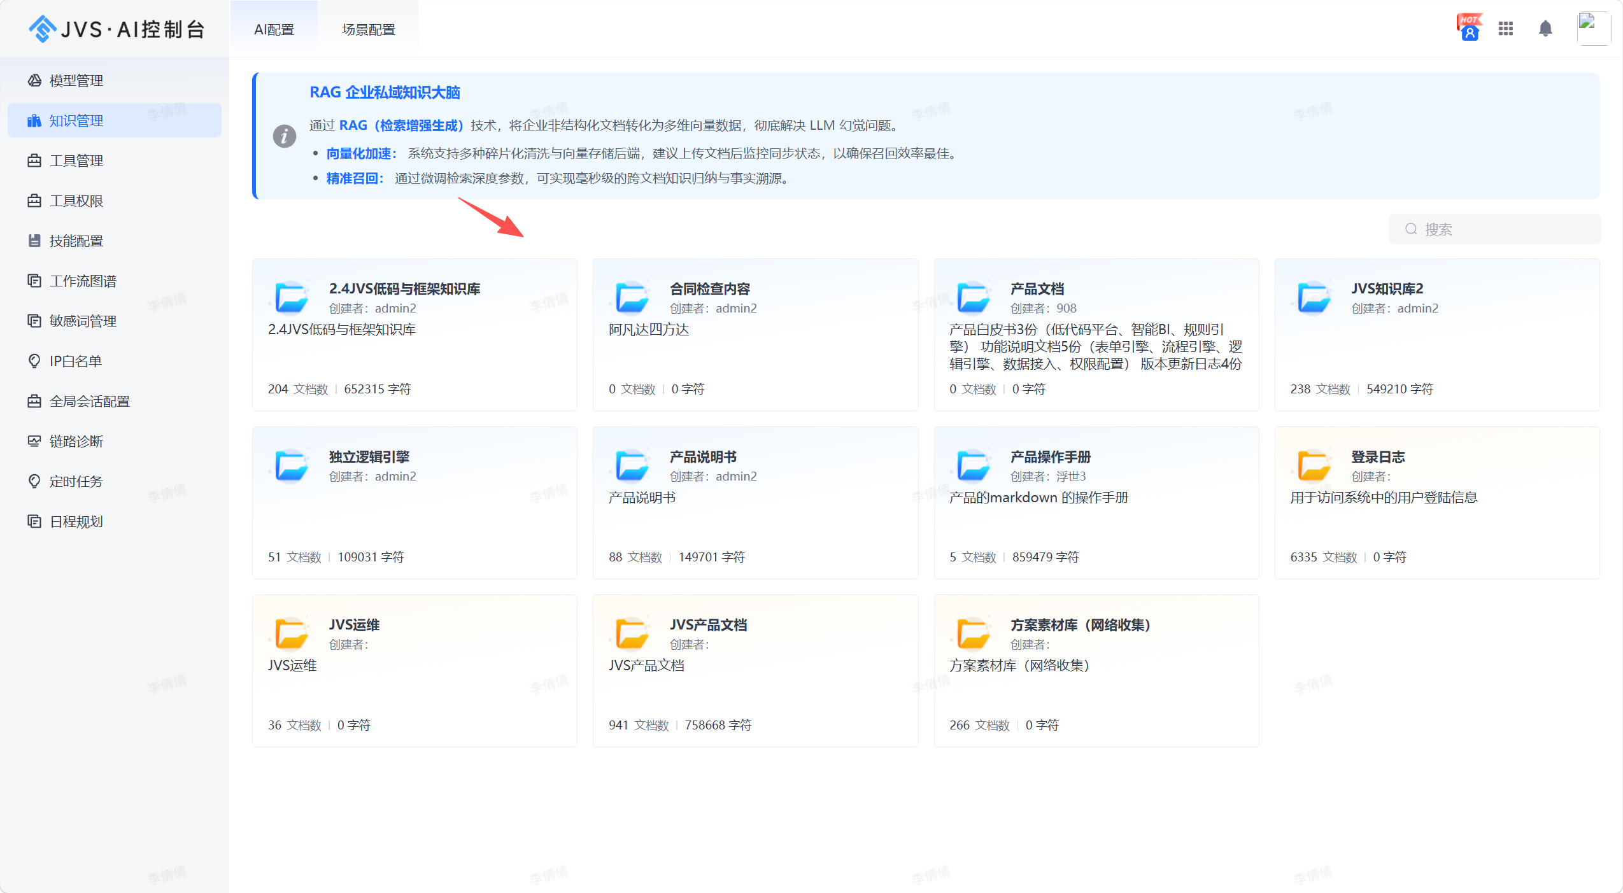Switch to the AI配置 tab
This screenshot has height=893, width=1623.
tap(274, 29)
